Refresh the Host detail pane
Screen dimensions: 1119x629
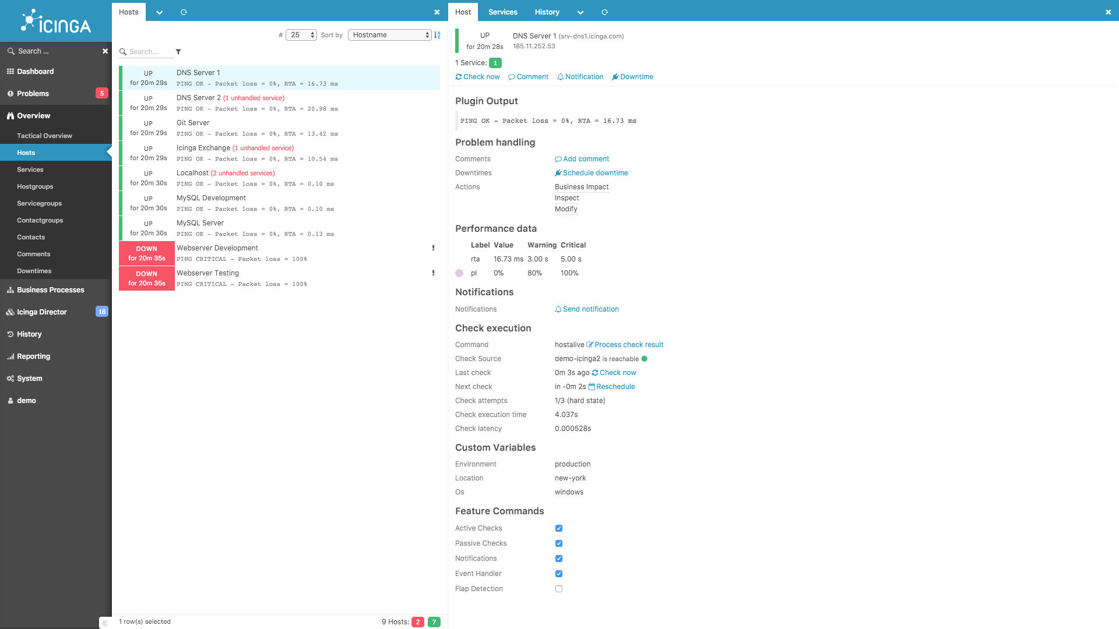point(604,12)
